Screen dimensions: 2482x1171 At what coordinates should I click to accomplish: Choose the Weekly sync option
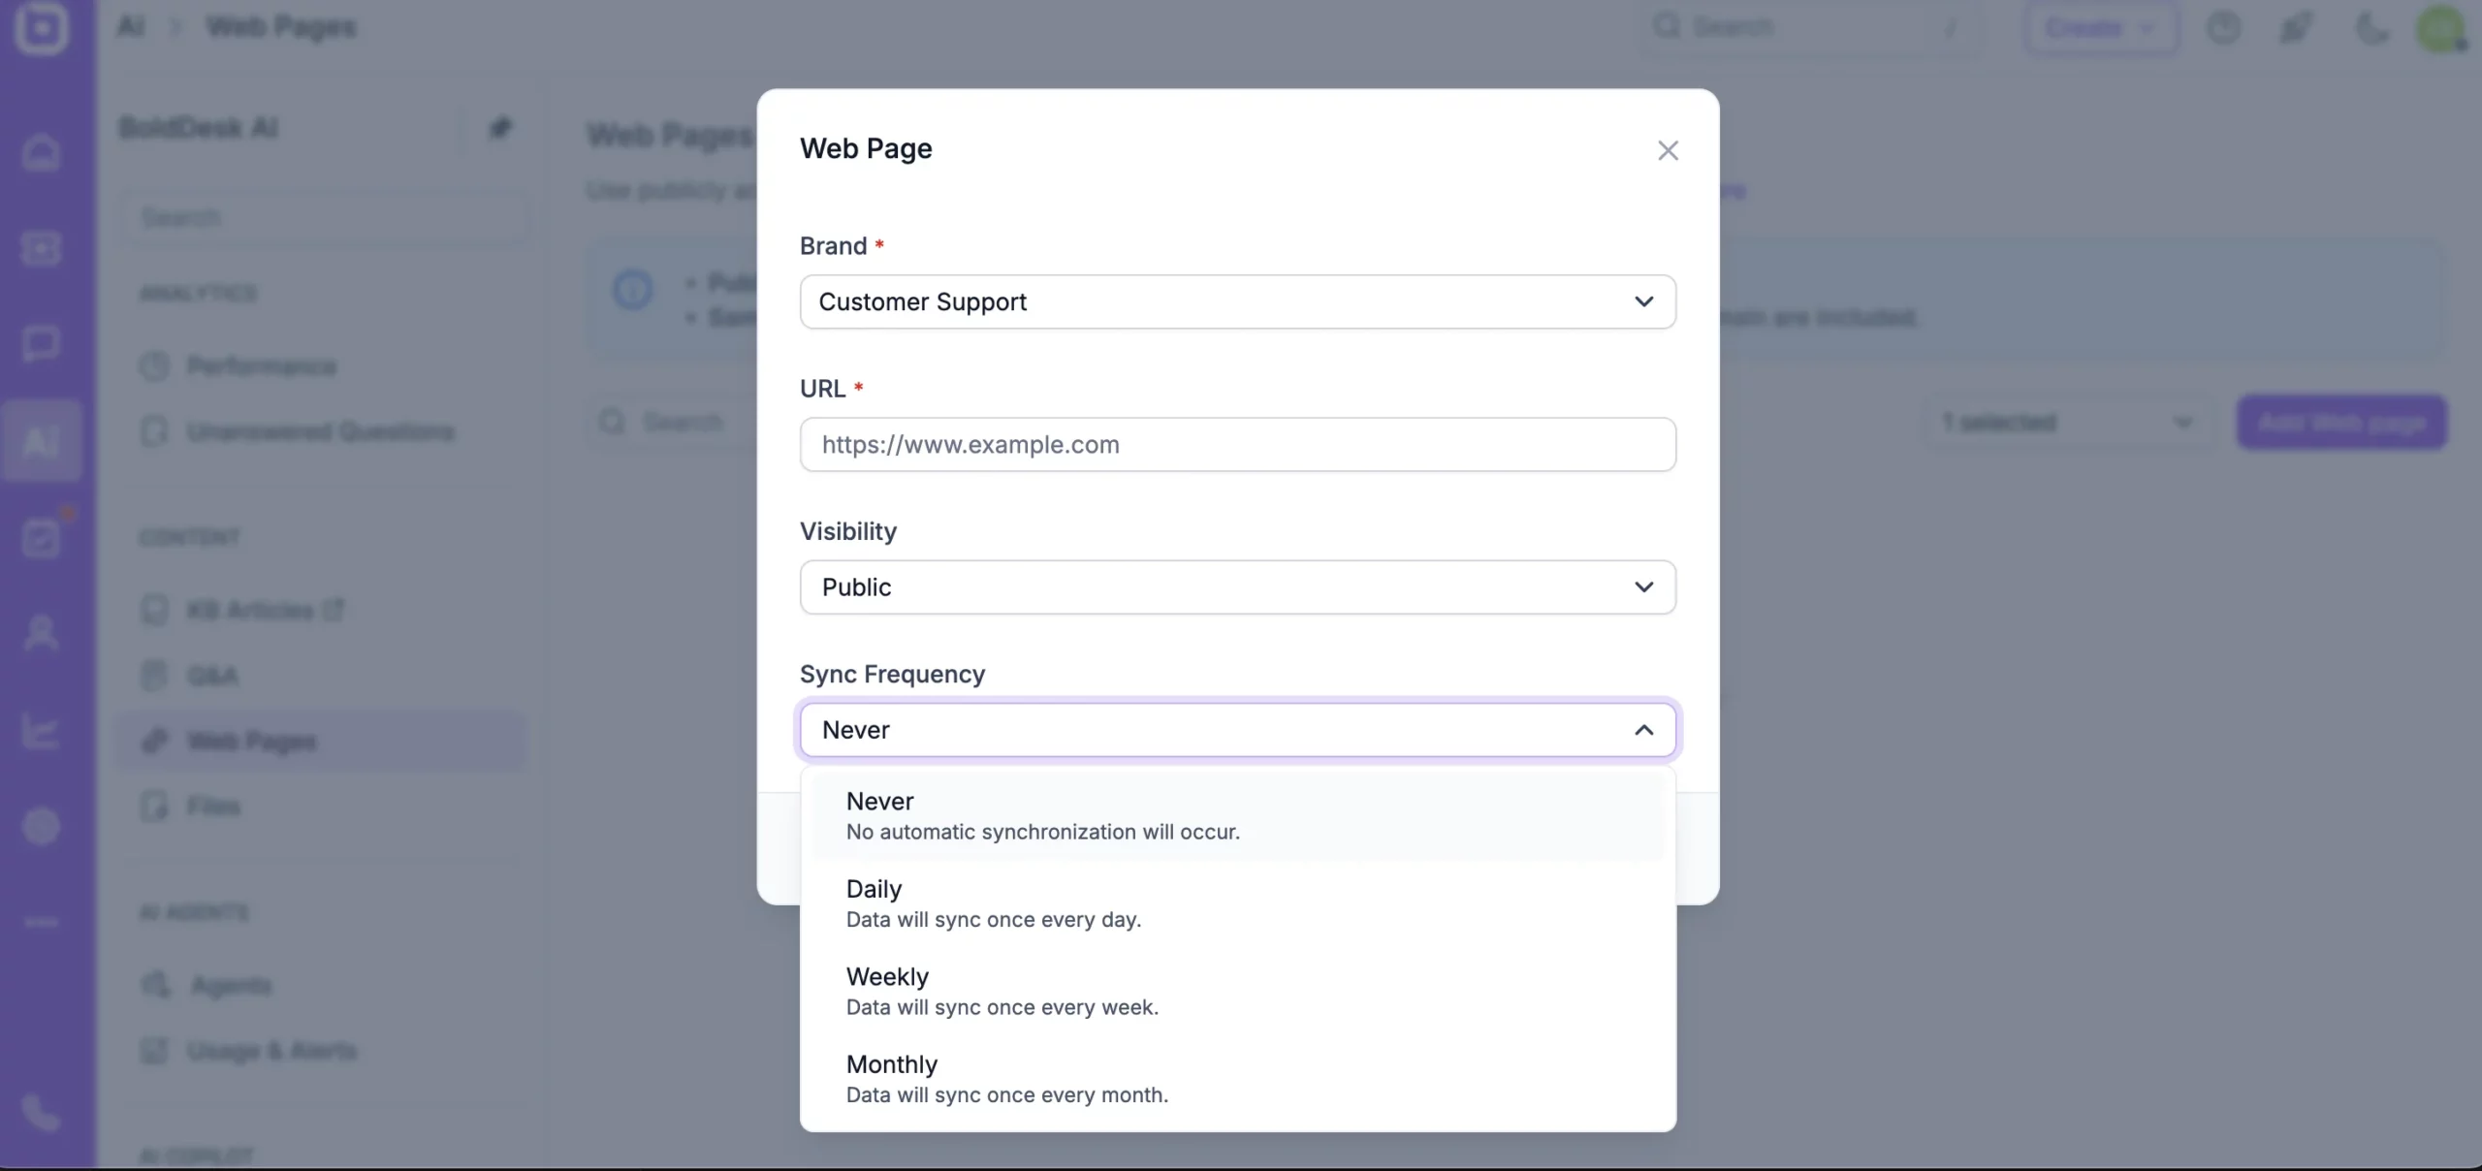coord(1238,991)
